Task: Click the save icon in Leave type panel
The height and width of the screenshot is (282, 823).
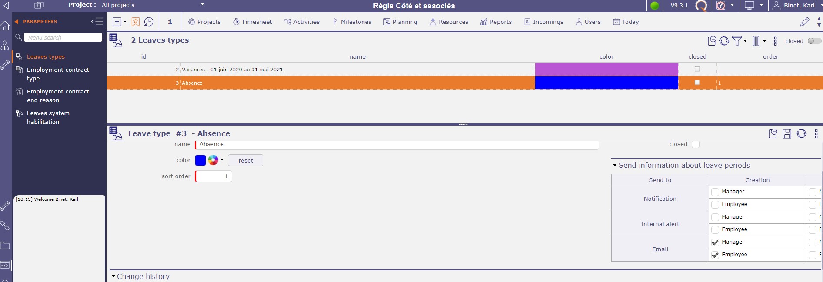Action: click(787, 134)
